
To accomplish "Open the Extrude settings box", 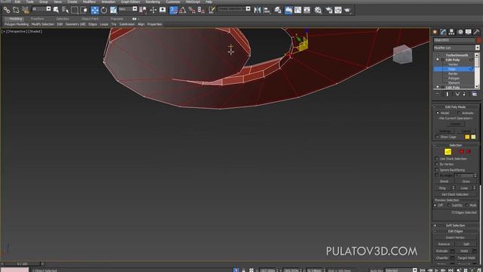I will [x=453, y=251].
